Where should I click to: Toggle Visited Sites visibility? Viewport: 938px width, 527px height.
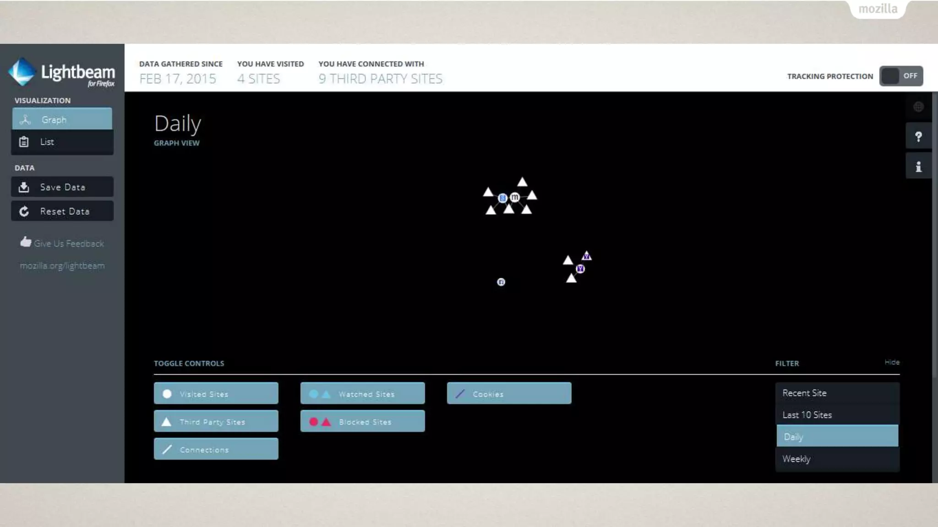pos(216,393)
